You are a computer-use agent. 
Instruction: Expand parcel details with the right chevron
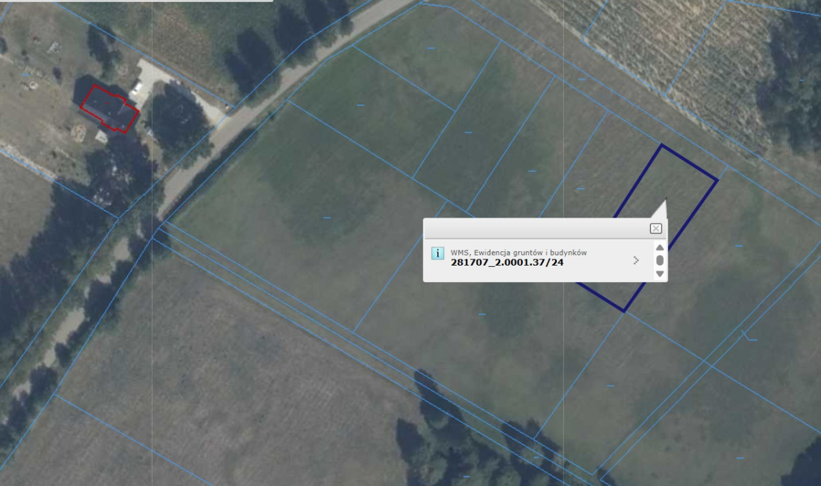point(636,260)
